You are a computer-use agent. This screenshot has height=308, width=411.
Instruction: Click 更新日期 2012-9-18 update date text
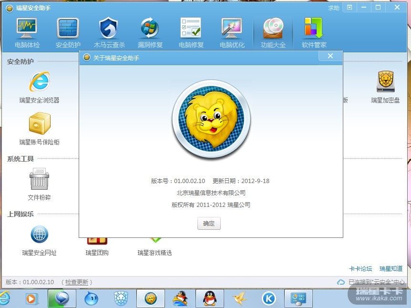[241, 181]
